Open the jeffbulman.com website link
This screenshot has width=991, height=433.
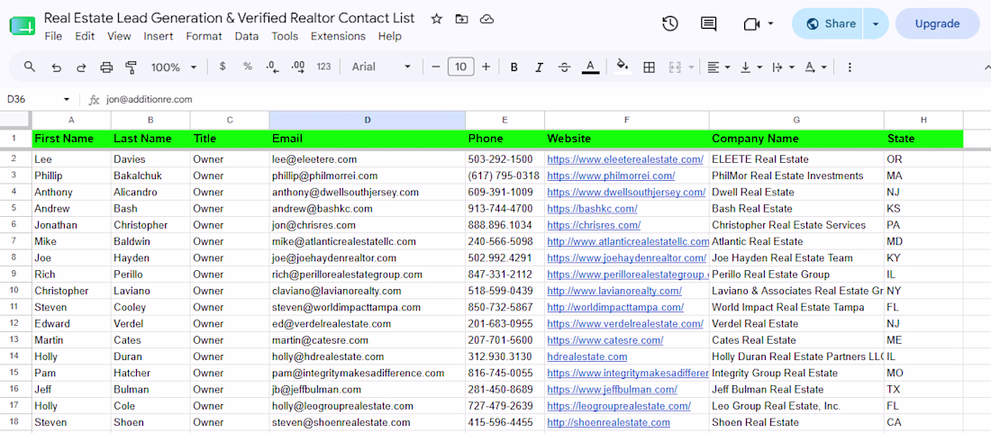pos(612,390)
